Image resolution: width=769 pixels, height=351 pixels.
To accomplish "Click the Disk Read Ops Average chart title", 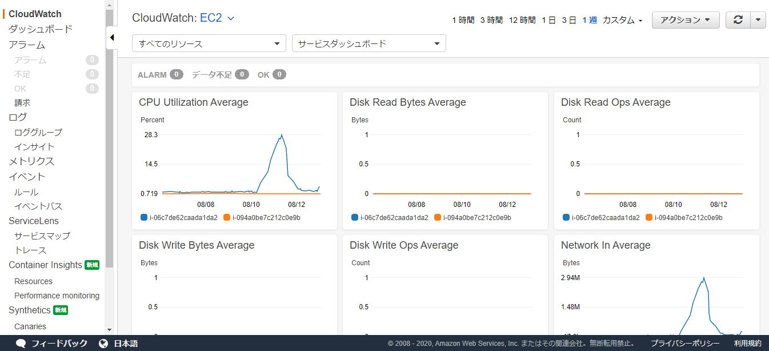I will (x=616, y=102).
